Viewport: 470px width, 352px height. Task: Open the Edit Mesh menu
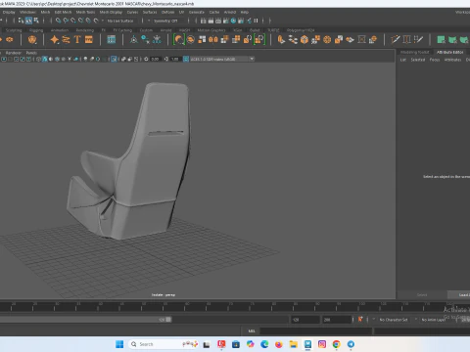(63, 12)
